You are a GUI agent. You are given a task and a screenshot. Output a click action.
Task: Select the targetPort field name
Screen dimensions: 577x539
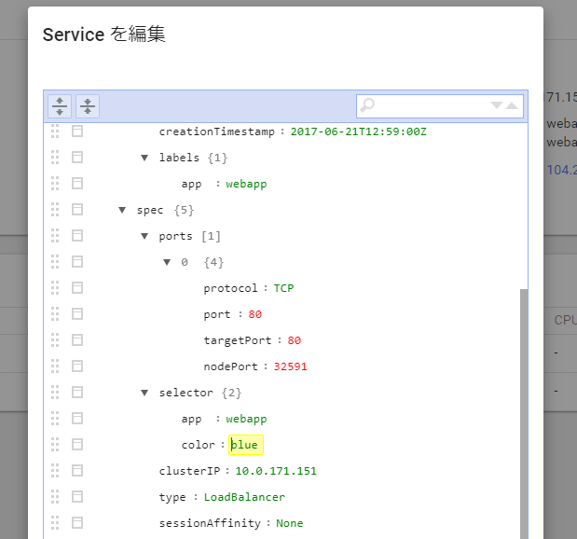[238, 340]
